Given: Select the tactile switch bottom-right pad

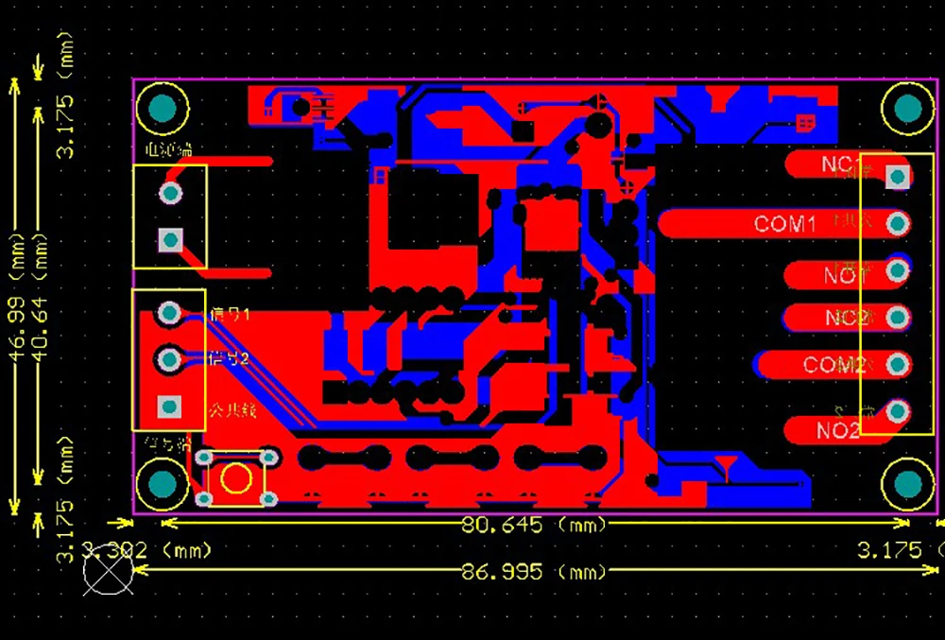Looking at the screenshot, I should tap(268, 499).
